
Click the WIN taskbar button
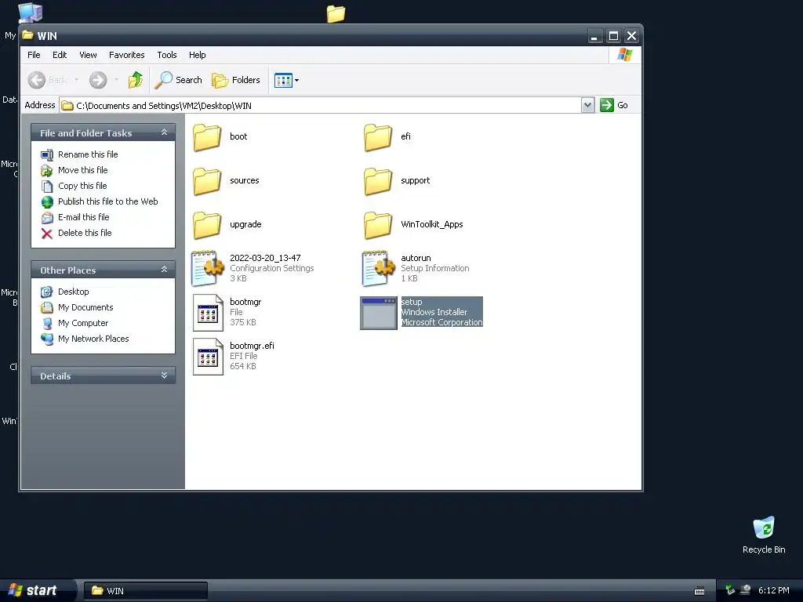(145, 591)
